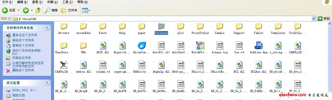Click 共享此文件夹 link
This screenshot has width=332, height=100.
(x=22, y=58)
